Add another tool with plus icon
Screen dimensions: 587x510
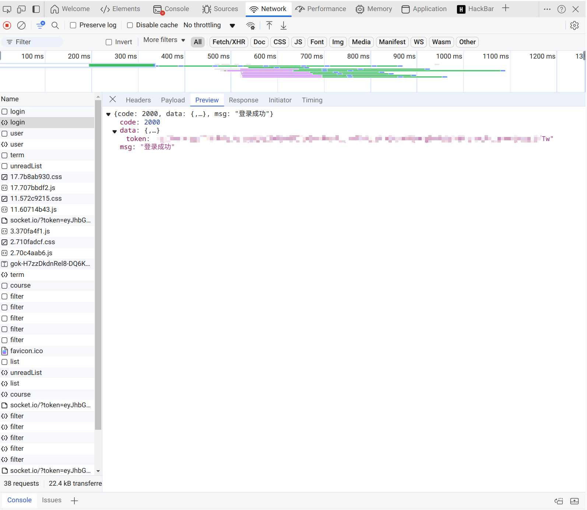click(x=506, y=8)
